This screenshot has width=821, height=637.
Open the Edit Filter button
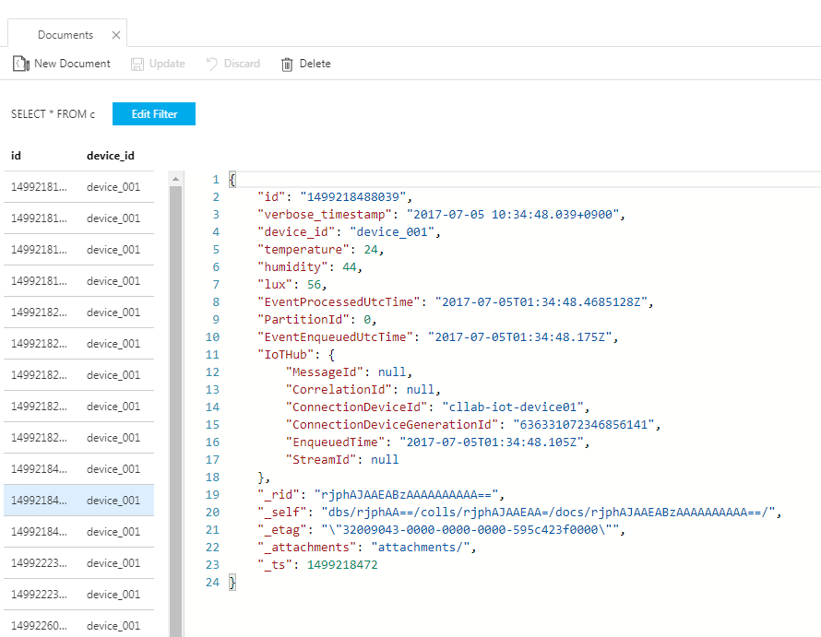tap(154, 114)
